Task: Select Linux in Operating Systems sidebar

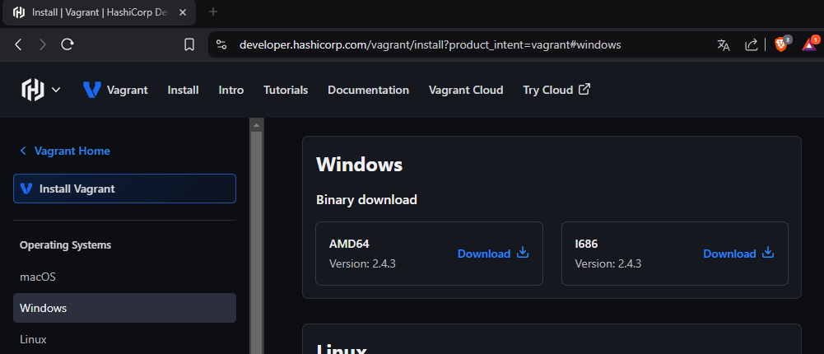Action: (34, 339)
